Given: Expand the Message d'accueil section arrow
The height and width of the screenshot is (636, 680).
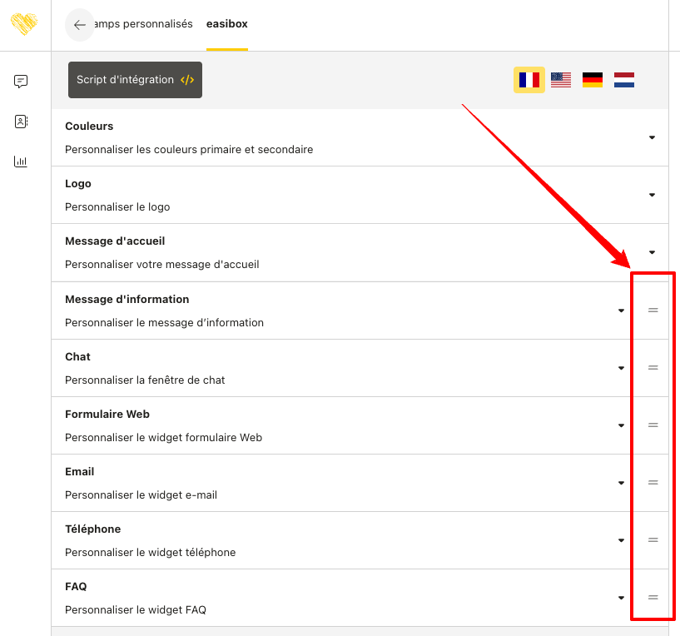Looking at the screenshot, I should click(x=652, y=252).
